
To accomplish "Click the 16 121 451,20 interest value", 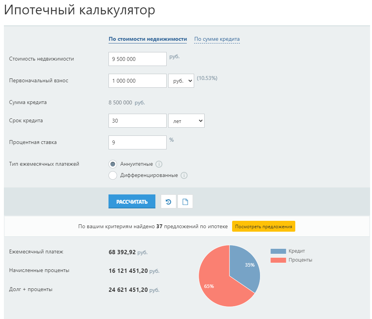I will click(x=128, y=271).
